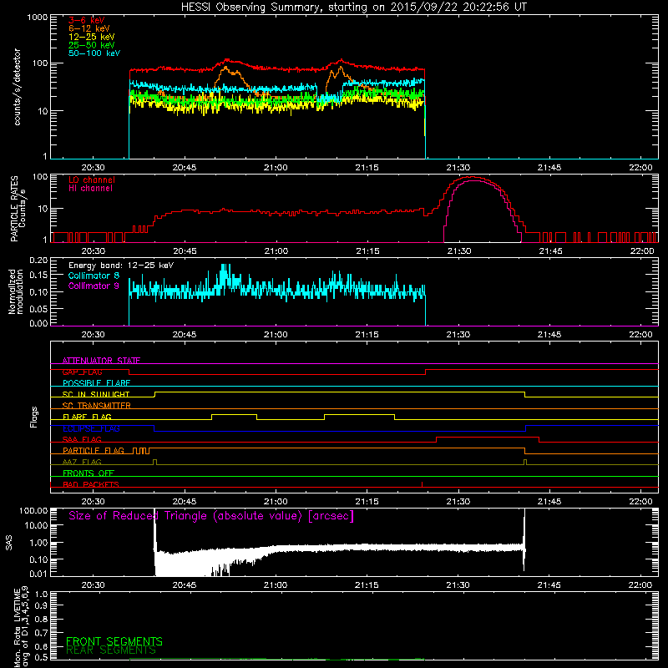668x668 pixels.
Task: Click the ATTENUATOR_STATE flag label
Action: [x=101, y=361]
